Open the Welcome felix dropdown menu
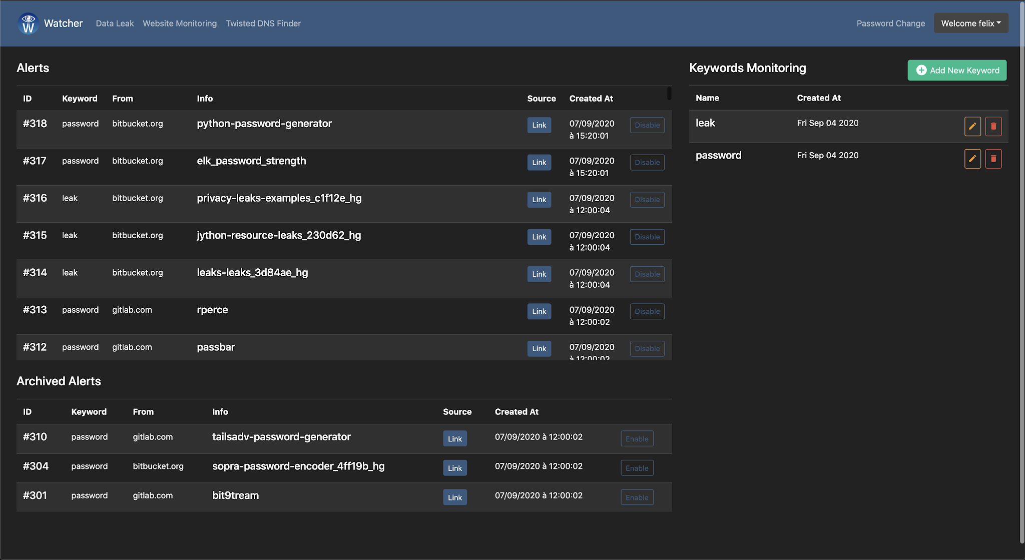The height and width of the screenshot is (560, 1025). 970,24
